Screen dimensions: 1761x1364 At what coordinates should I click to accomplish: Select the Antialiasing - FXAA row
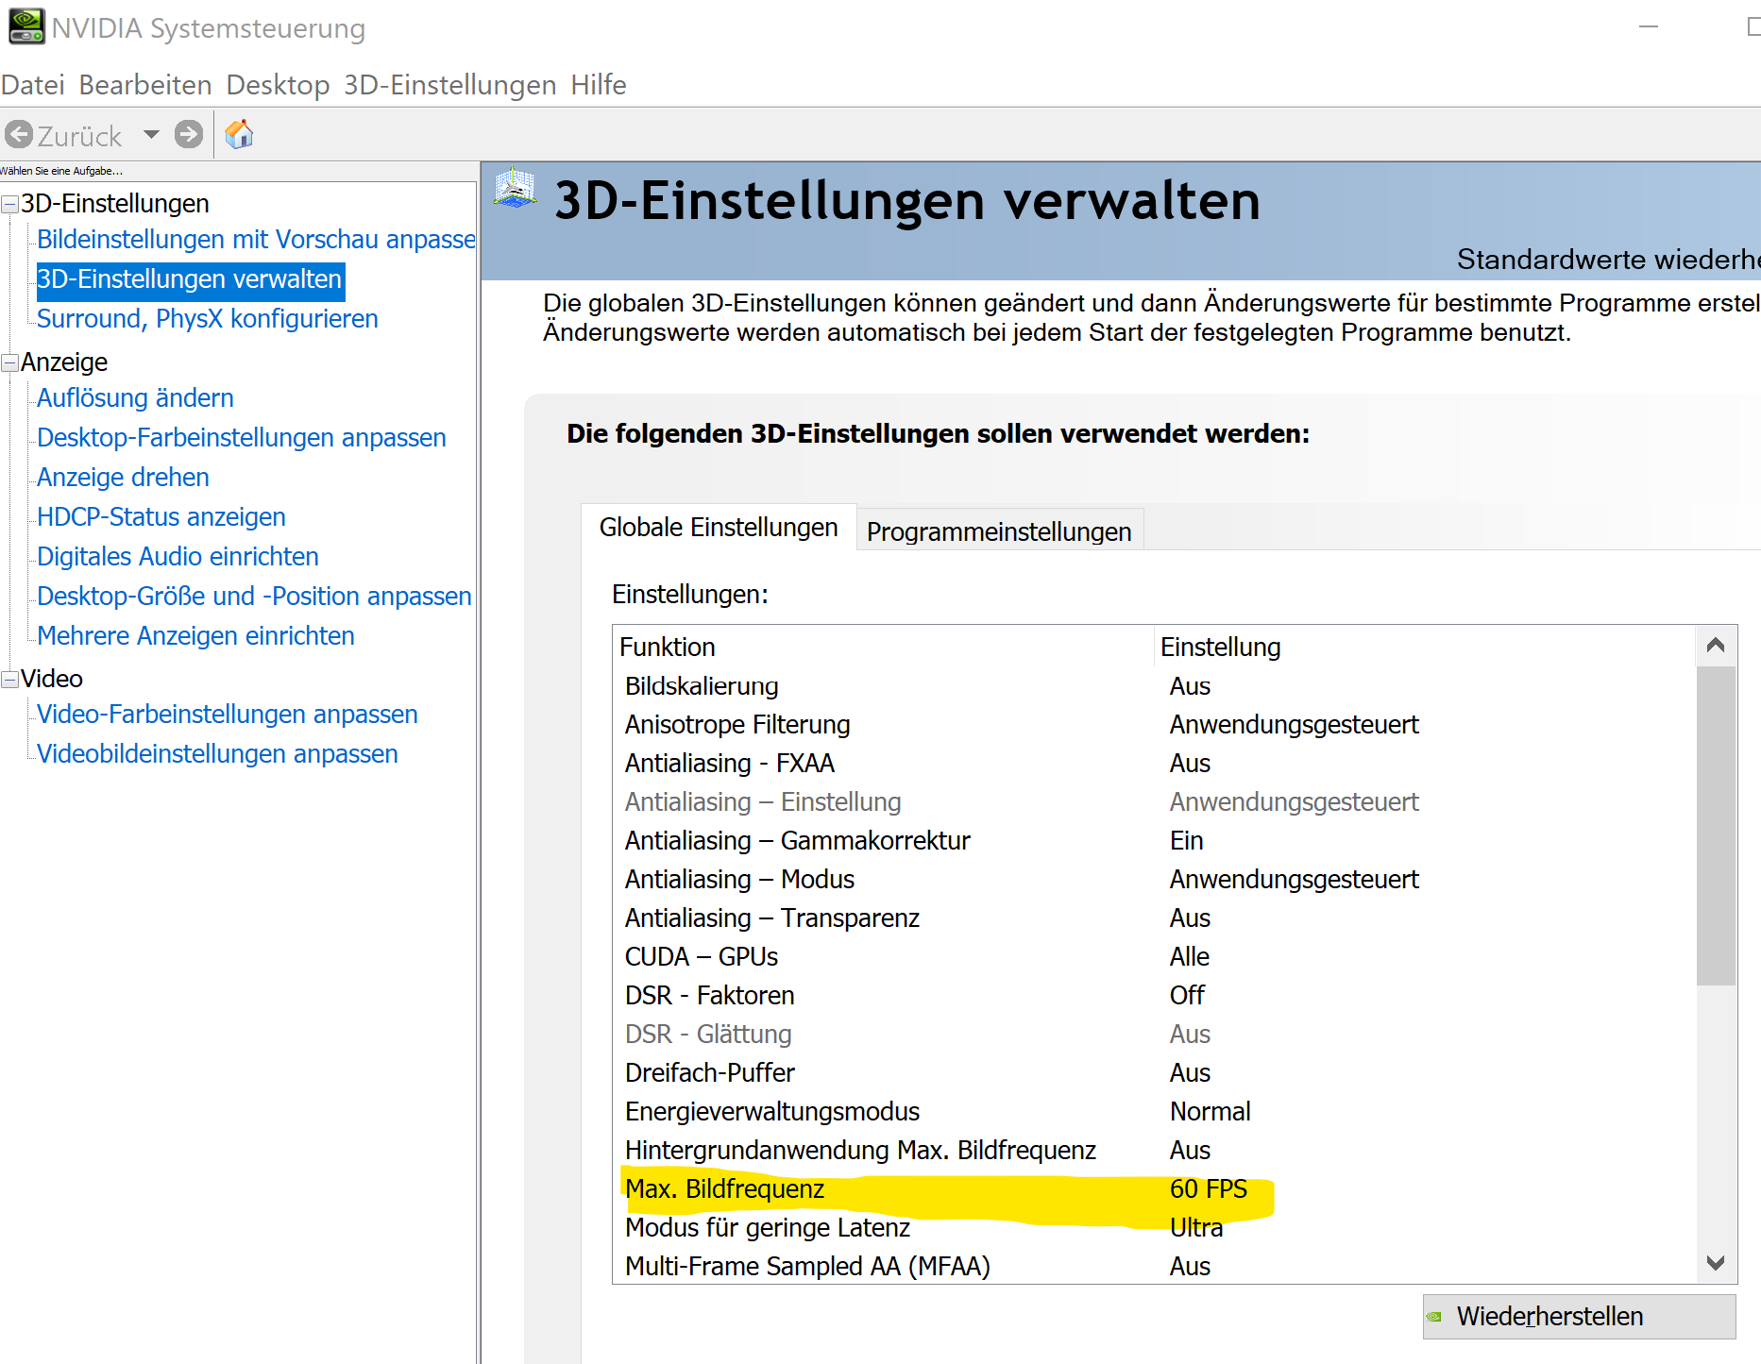pos(1154,764)
